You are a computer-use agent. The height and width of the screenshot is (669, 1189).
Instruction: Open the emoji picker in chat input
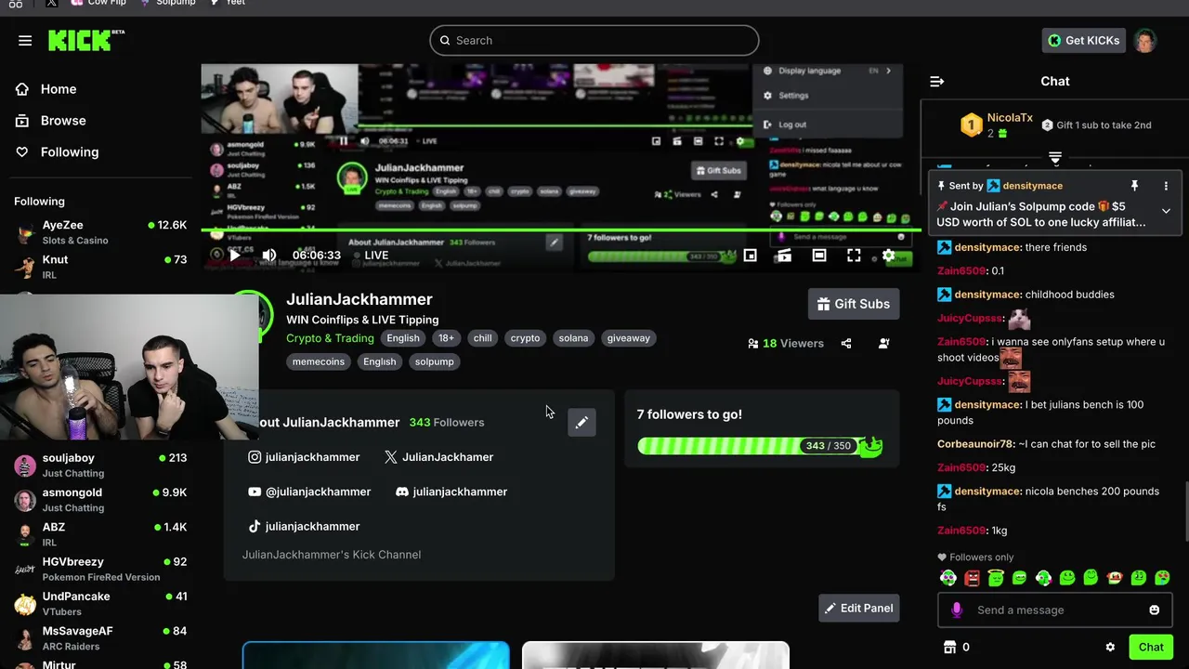(x=1155, y=610)
